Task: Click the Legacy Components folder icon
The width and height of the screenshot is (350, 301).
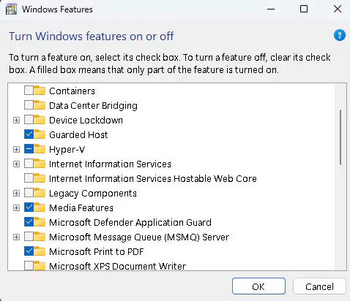Action: coord(40,193)
